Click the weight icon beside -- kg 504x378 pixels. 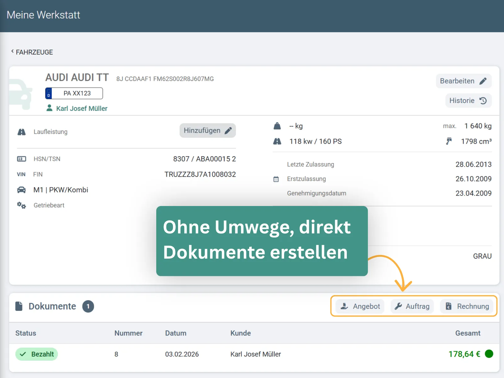pos(277,126)
